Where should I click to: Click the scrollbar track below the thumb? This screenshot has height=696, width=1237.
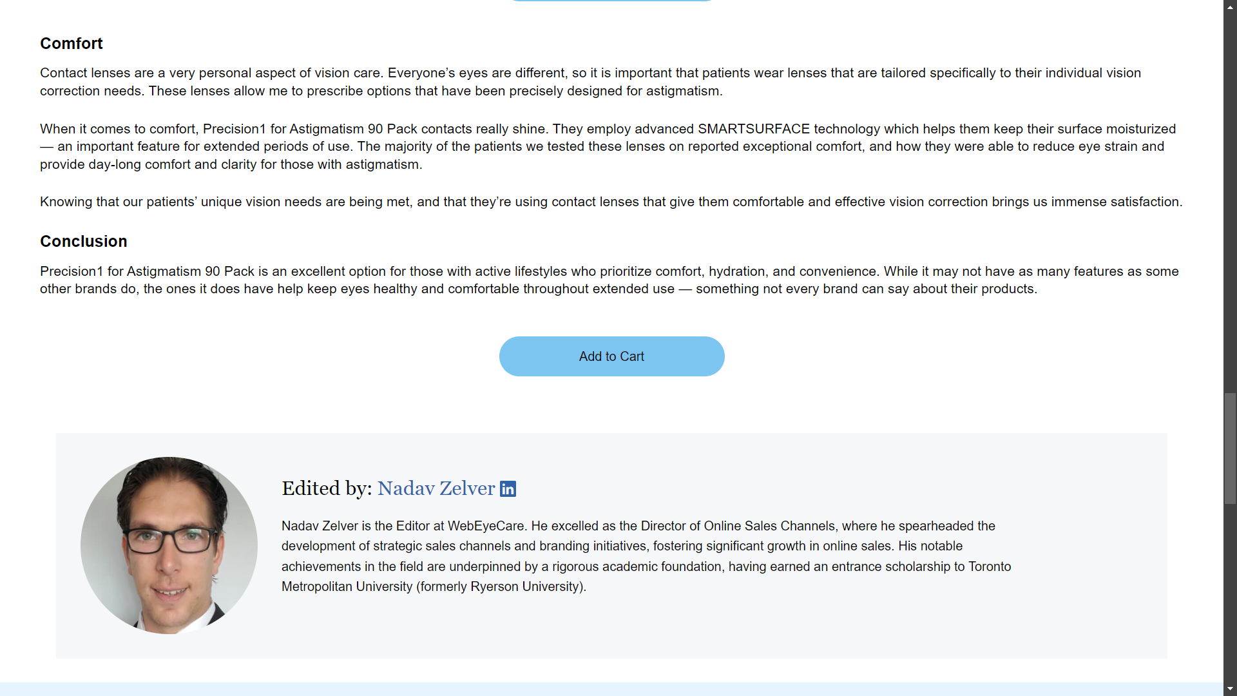[1230, 593]
